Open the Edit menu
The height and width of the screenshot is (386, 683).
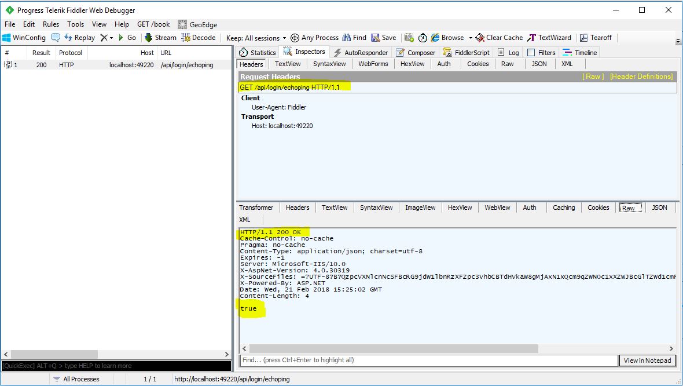pos(29,24)
